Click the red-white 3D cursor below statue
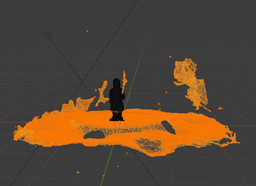 [x=119, y=124]
